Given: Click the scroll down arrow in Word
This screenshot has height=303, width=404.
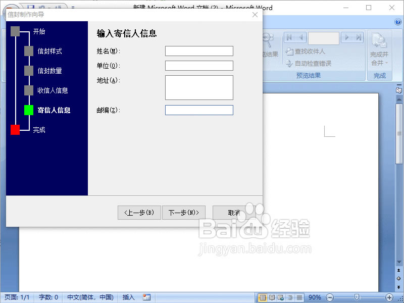Looking at the screenshot, I should [399, 262].
